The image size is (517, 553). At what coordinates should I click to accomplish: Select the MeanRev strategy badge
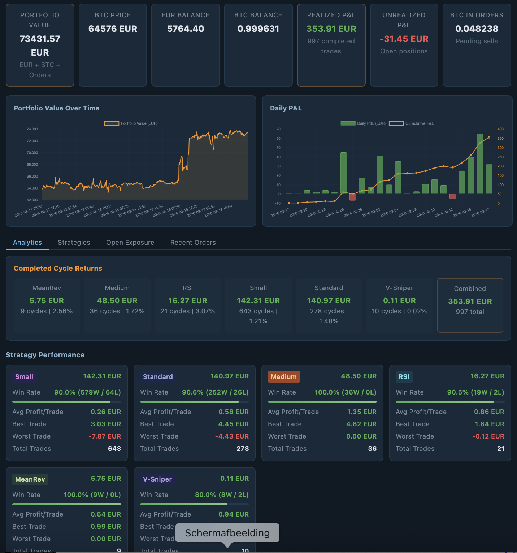30,479
